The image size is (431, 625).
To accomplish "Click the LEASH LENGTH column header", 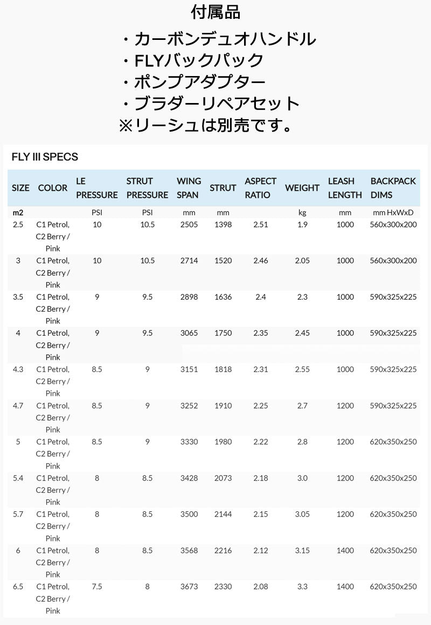I will pyautogui.click(x=345, y=188).
